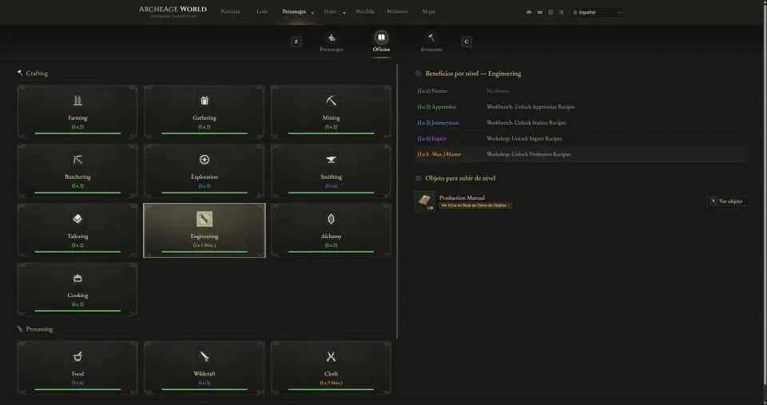Click the Production Manual item icon
Viewport: 767px width, 405px height.
424,201
